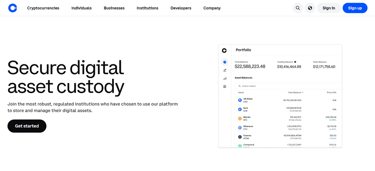The height and width of the screenshot is (171, 375).
Task: Click the 1,726.00 COMP balance
Action: click(294, 145)
